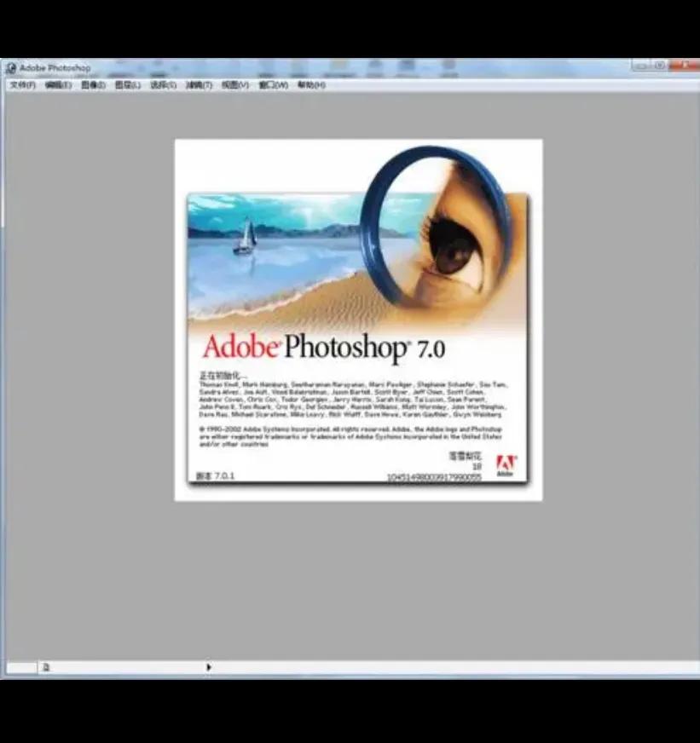Click the document icon in status bar
Screen dimensions: 700x743
46,667
